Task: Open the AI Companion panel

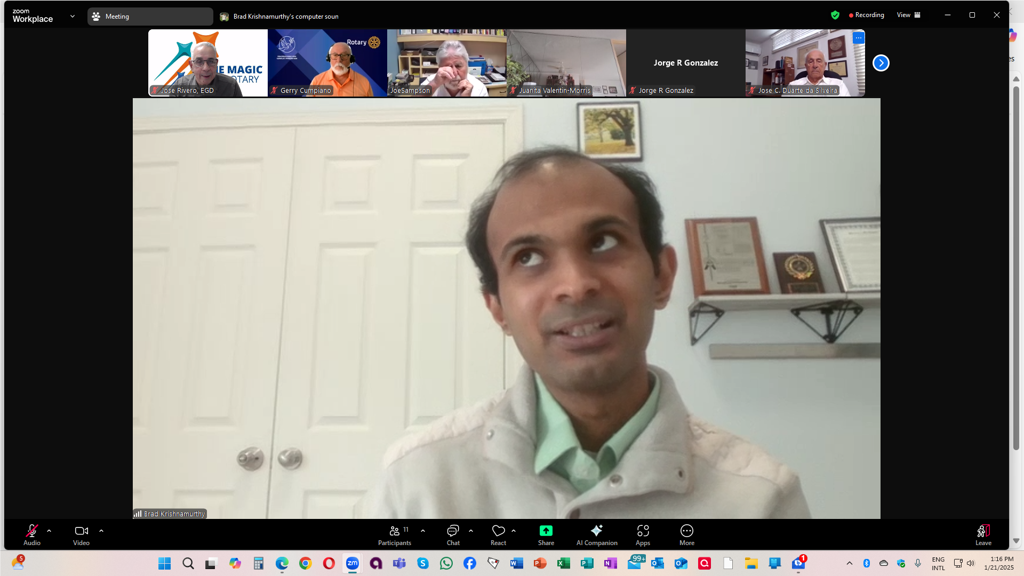Action: tap(596, 534)
